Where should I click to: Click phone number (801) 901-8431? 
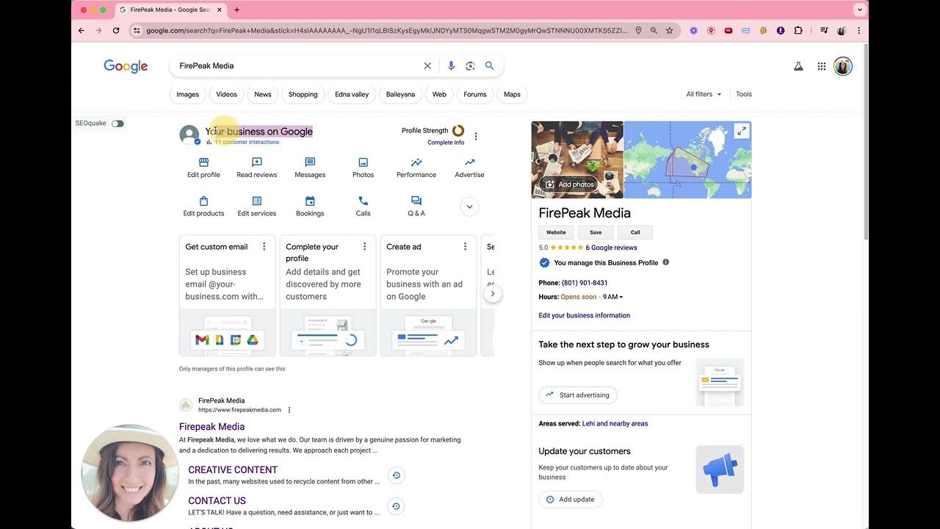click(x=585, y=283)
